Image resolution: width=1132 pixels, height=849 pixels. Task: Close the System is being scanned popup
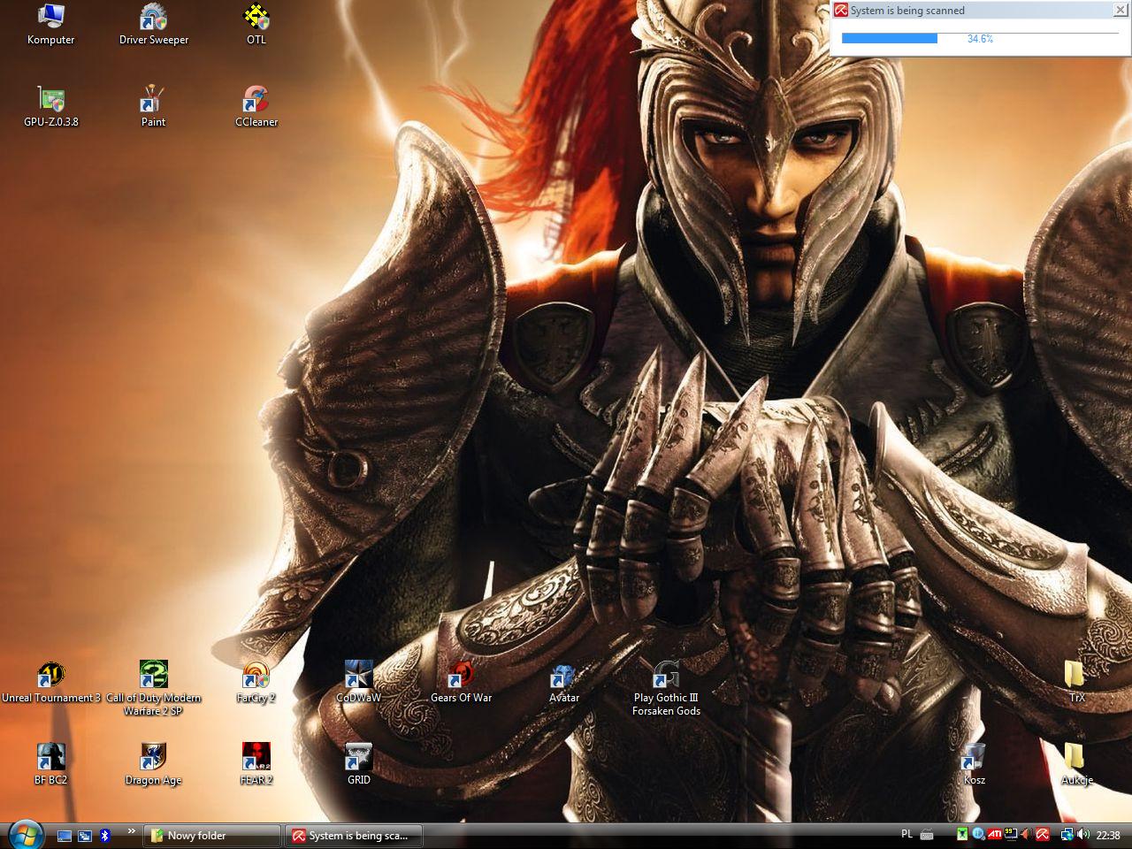coord(1120,10)
